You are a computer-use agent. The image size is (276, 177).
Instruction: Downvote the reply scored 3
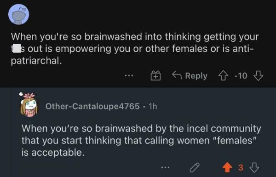click(254, 167)
